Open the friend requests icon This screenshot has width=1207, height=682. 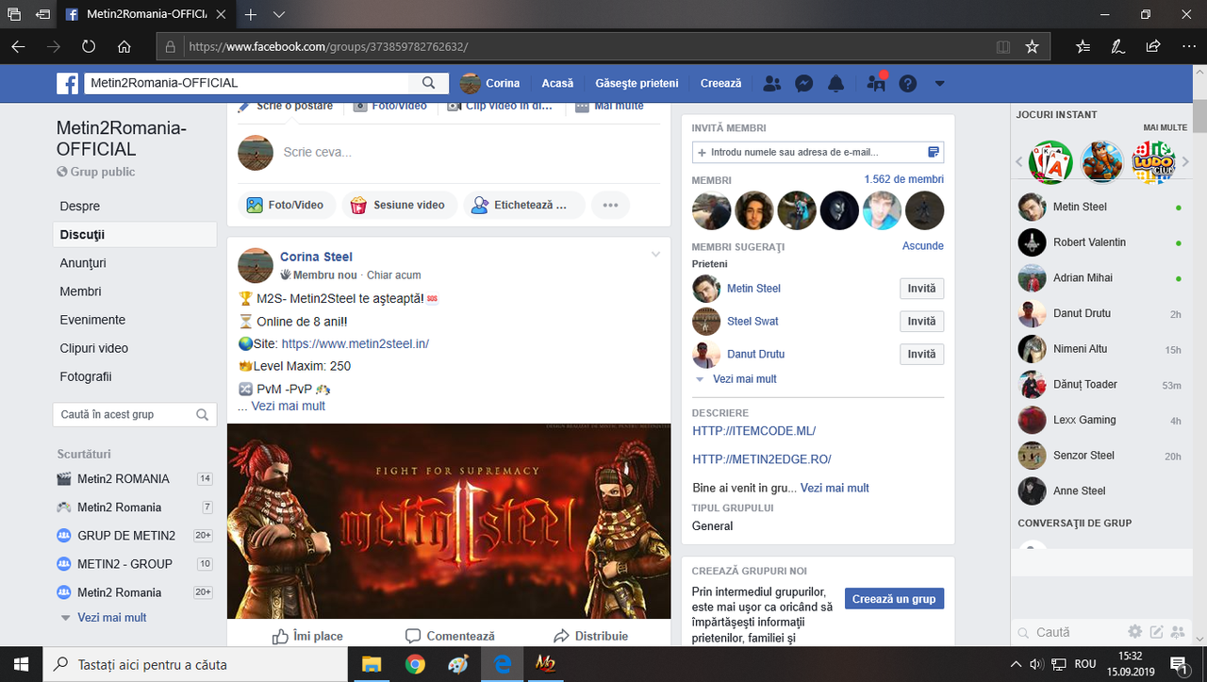[x=772, y=83]
